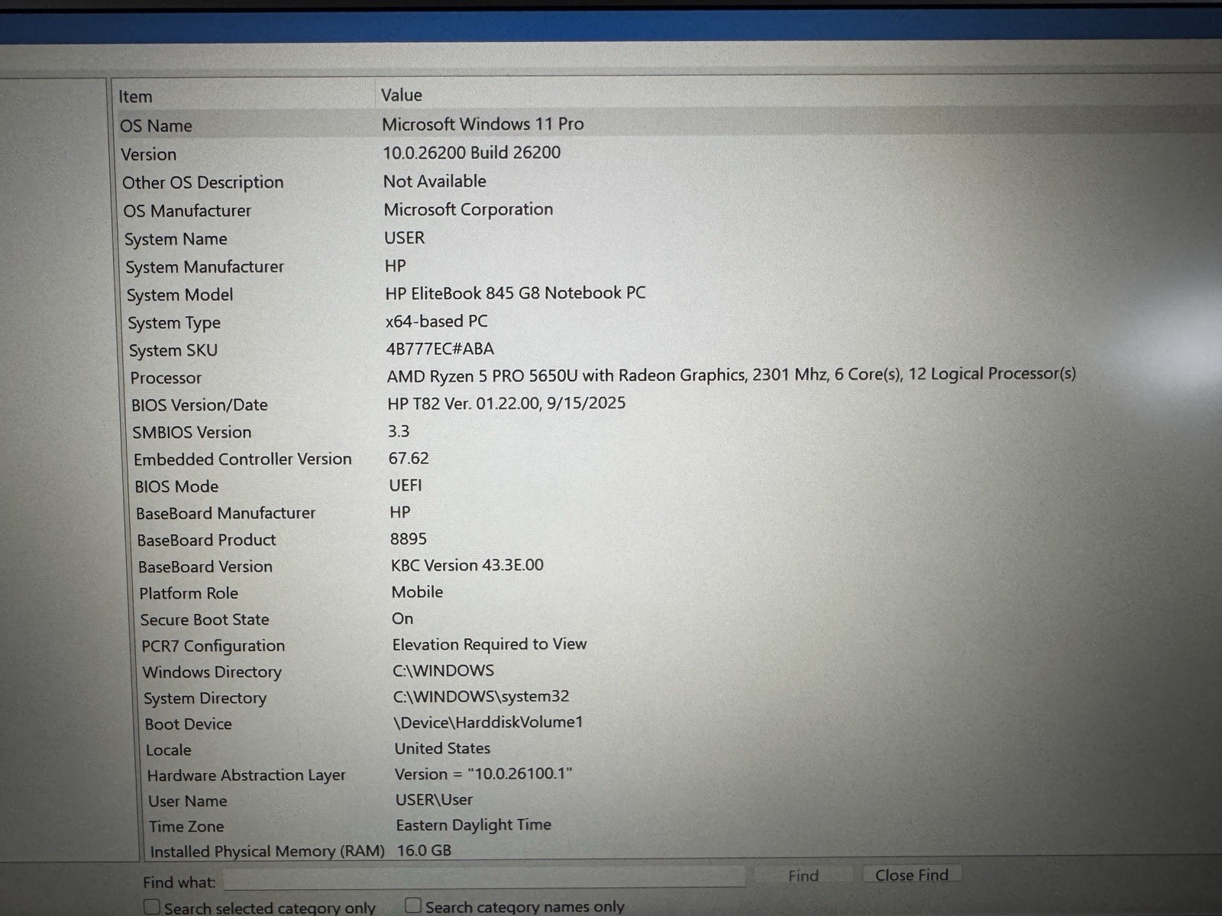Click the 'UEFI' value
Image resolution: width=1222 pixels, height=916 pixels.
[x=406, y=485]
